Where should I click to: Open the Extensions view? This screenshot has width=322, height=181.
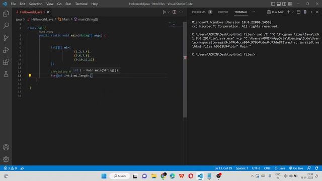pyautogui.click(x=6, y=62)
